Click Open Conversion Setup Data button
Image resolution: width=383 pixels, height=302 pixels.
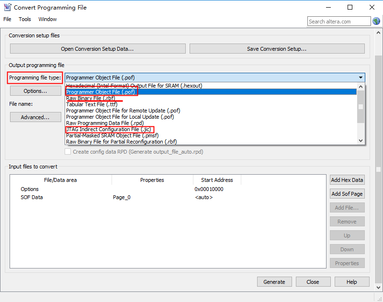click(97, 49)
